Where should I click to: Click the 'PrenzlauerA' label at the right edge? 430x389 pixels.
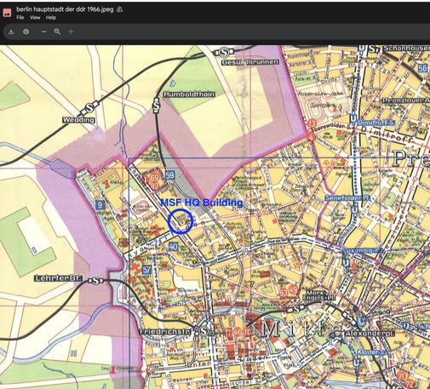pyautogui.click(x=406, y=100)
